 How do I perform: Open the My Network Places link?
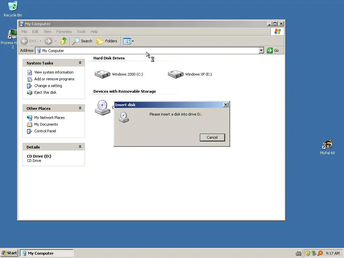(49, 118)
